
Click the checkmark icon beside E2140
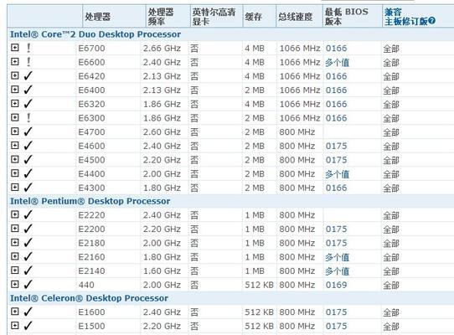tap(28, 271)
